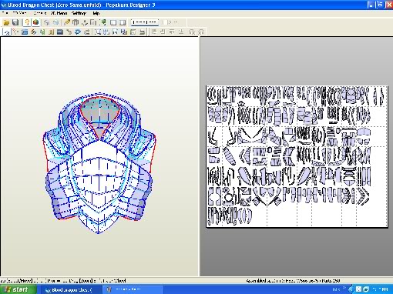Show only the single-window layout icon

(x=113, y=22)
